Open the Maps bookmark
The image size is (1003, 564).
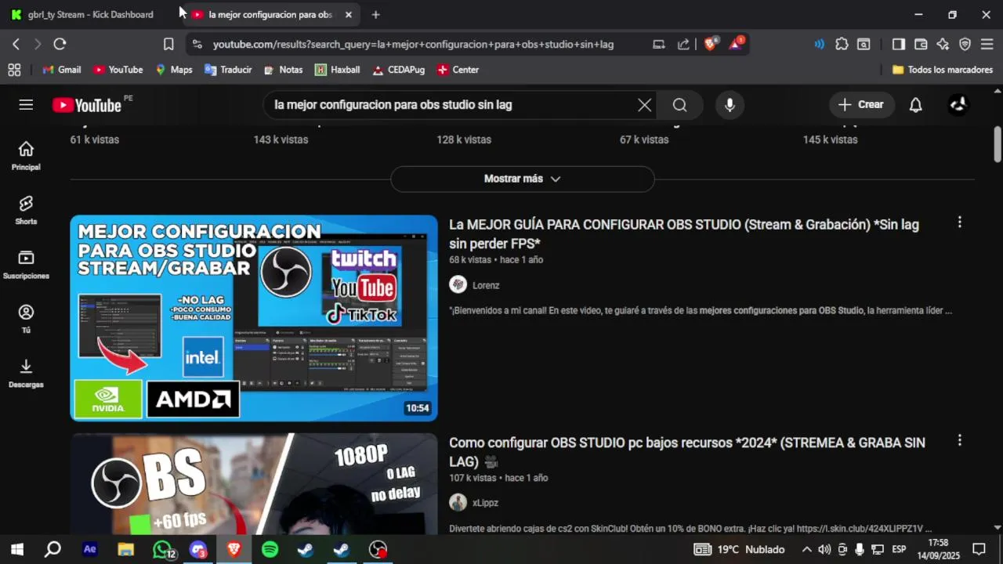pos(173,70)
